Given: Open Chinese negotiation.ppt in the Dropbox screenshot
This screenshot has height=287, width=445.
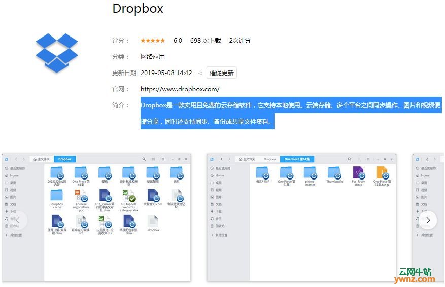Looking at the screenshot, I should 81,200.
